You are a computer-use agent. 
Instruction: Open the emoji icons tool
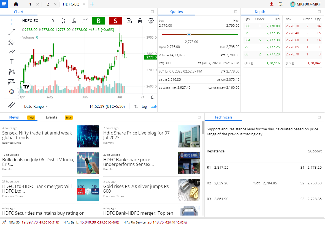(12, 92)
